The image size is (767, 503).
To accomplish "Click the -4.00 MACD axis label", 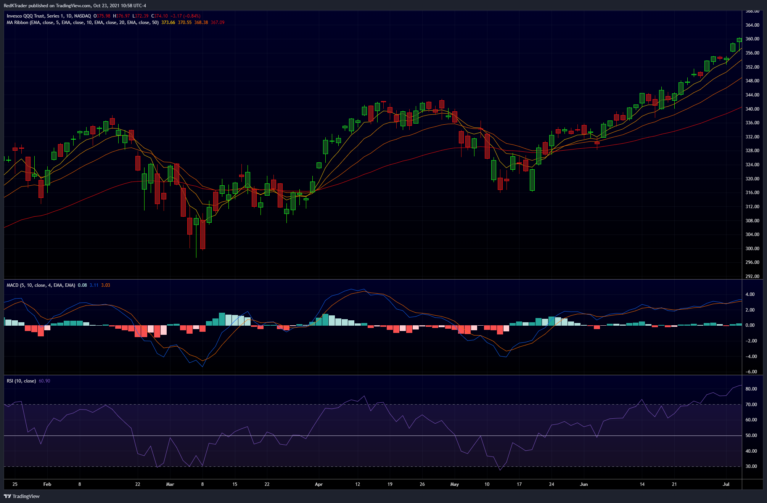I will click(x=751, y=357).
